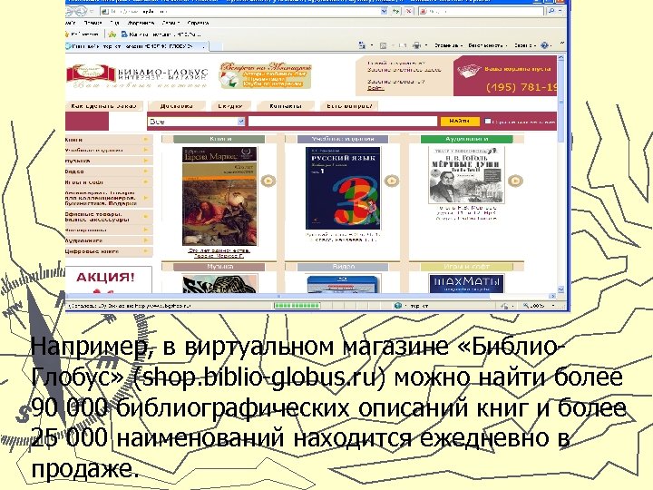The height and width of the screenshot is (490, 653).
Task: Expand the Музыка sidebar category arrow
Action: [x=146, y=161]
